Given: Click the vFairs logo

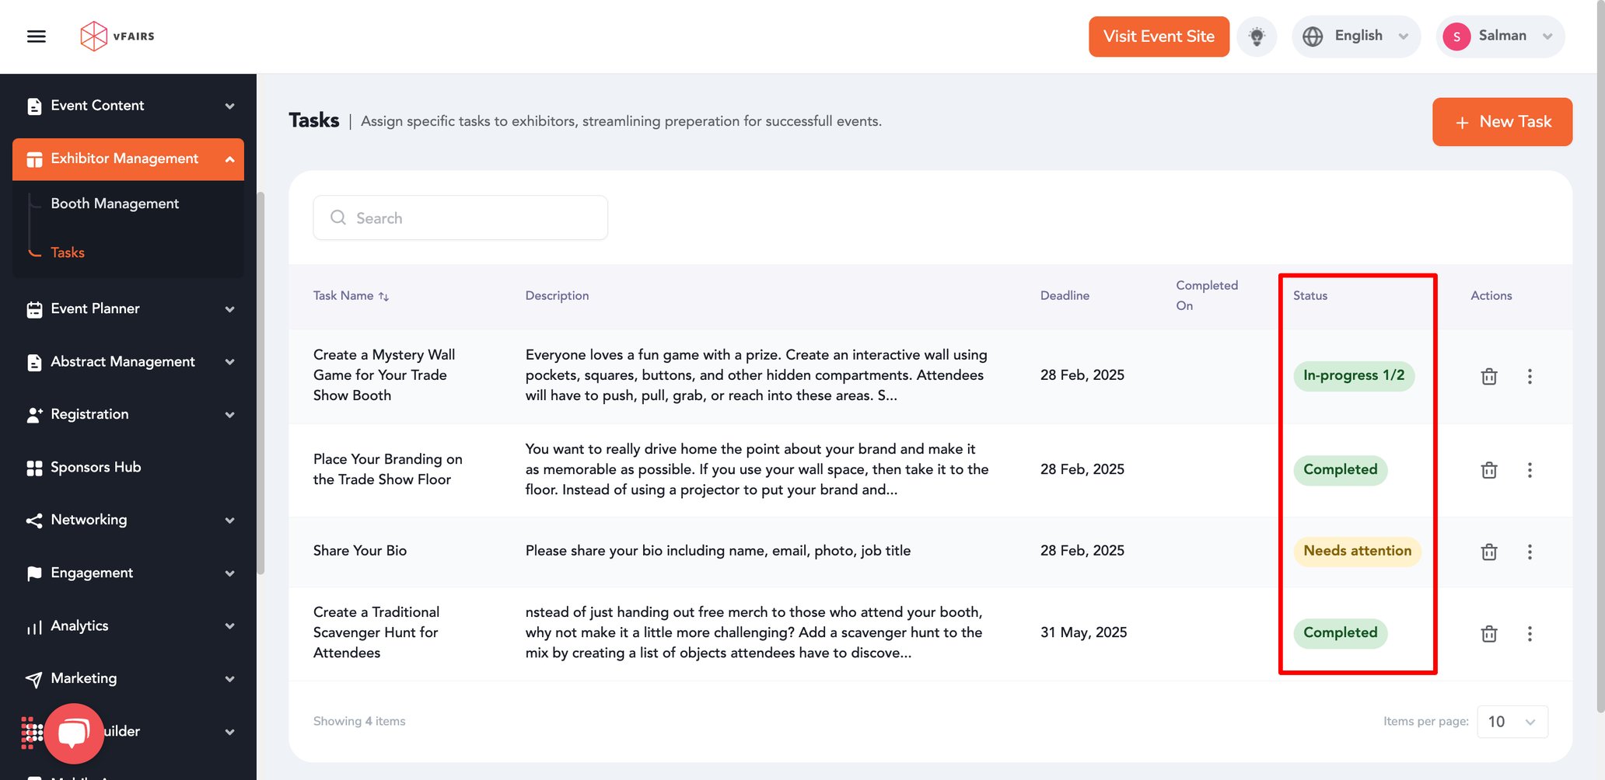Looking at the screenshot, I should click(117, 36).
